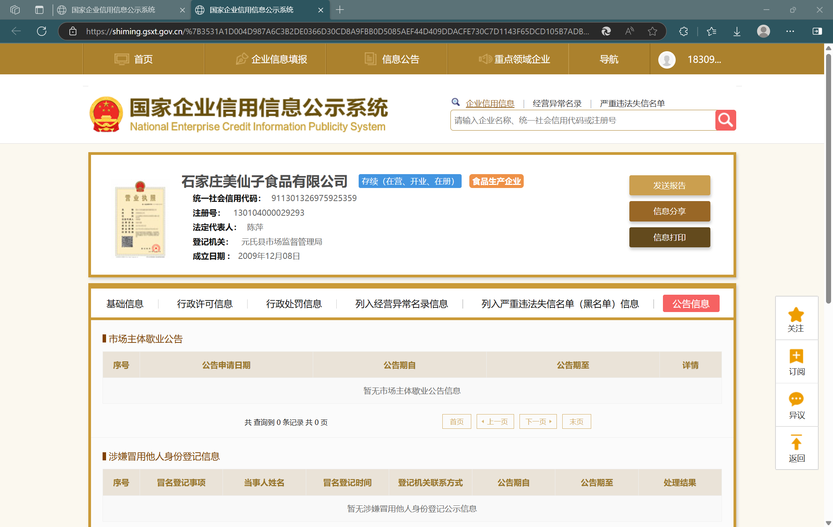833x527 pixels.
Task: Add page to favorites star icon
Action: [x=653, y=31]
